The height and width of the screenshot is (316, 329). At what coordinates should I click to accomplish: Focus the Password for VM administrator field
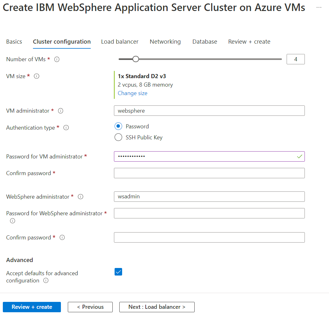point(209,156)
